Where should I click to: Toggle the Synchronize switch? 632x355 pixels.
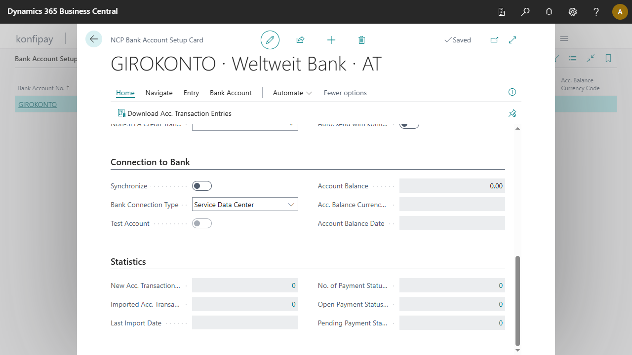[x=202, y=186]
